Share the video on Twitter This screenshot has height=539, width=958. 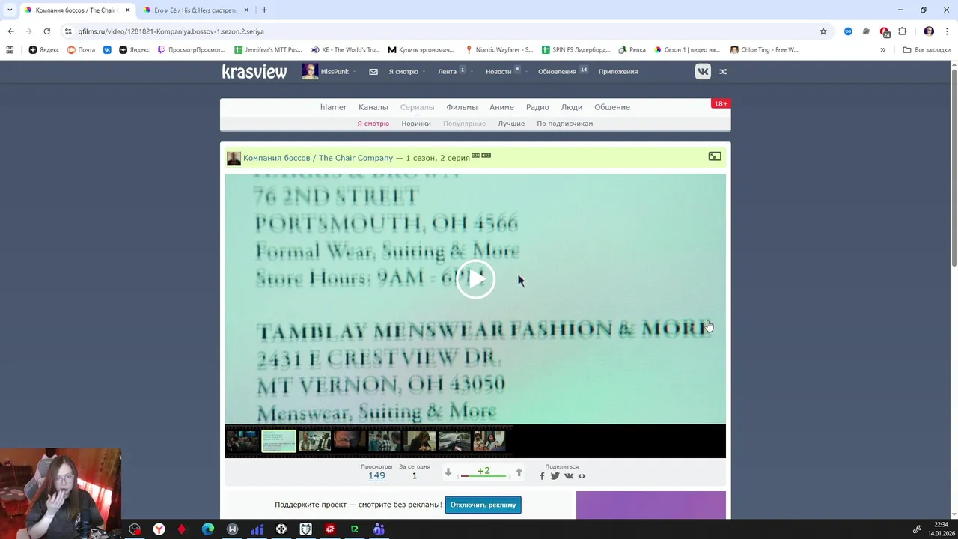click(555, 476)
